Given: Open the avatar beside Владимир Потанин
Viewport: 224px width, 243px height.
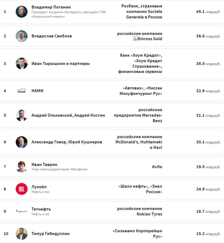Looking at the screenshot, I should tap(21, 12).
